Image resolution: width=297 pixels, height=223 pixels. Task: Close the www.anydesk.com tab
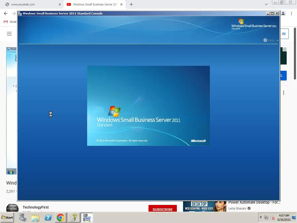coord(60,4)
